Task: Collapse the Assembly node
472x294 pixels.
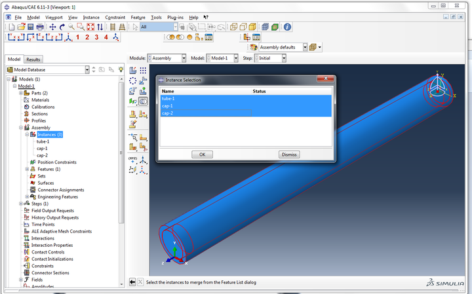Action: pos(21,128)
